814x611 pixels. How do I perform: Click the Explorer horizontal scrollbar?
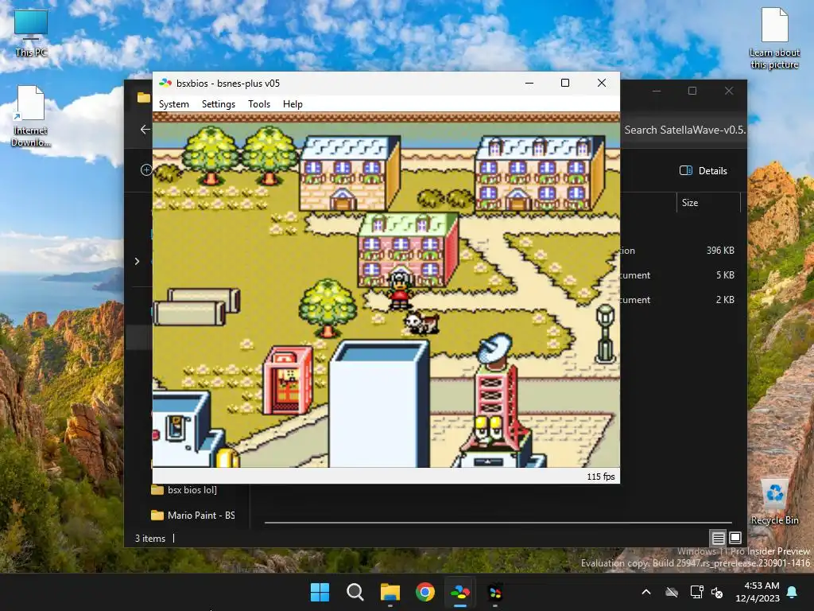point(498,522)
